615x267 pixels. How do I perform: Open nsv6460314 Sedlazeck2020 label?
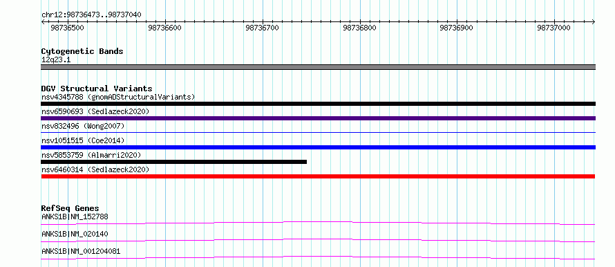[95, 169]
